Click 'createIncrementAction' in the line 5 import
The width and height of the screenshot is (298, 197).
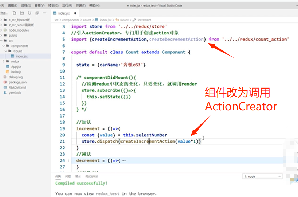(119, 39)
